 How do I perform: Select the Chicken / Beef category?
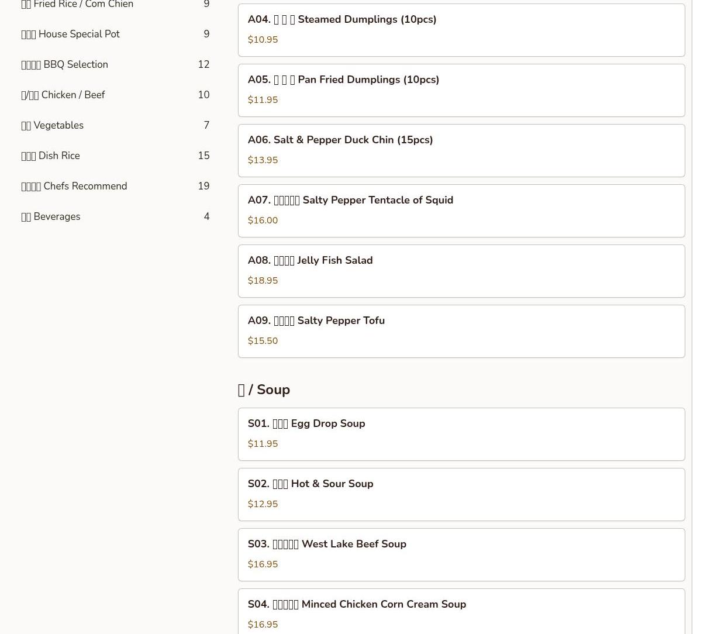coord(115,95)
